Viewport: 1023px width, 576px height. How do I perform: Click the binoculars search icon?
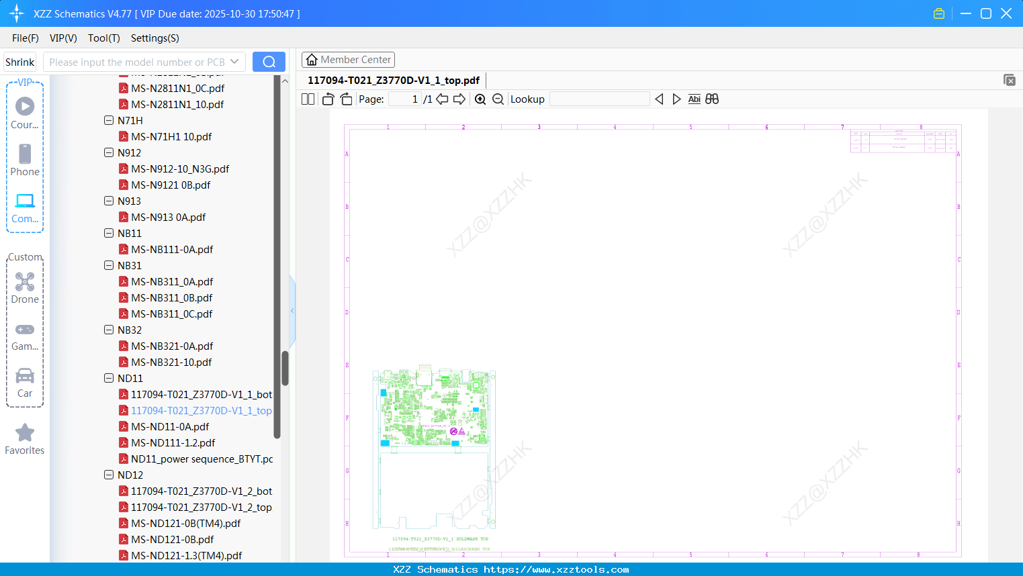tap(712, 99)
